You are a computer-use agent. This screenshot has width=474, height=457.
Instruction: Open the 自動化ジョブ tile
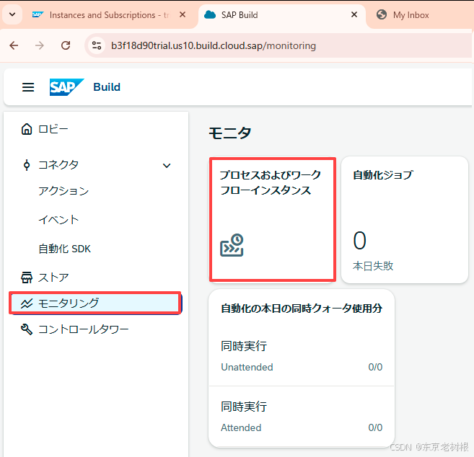pyautogui.click(x=405, y=220)
